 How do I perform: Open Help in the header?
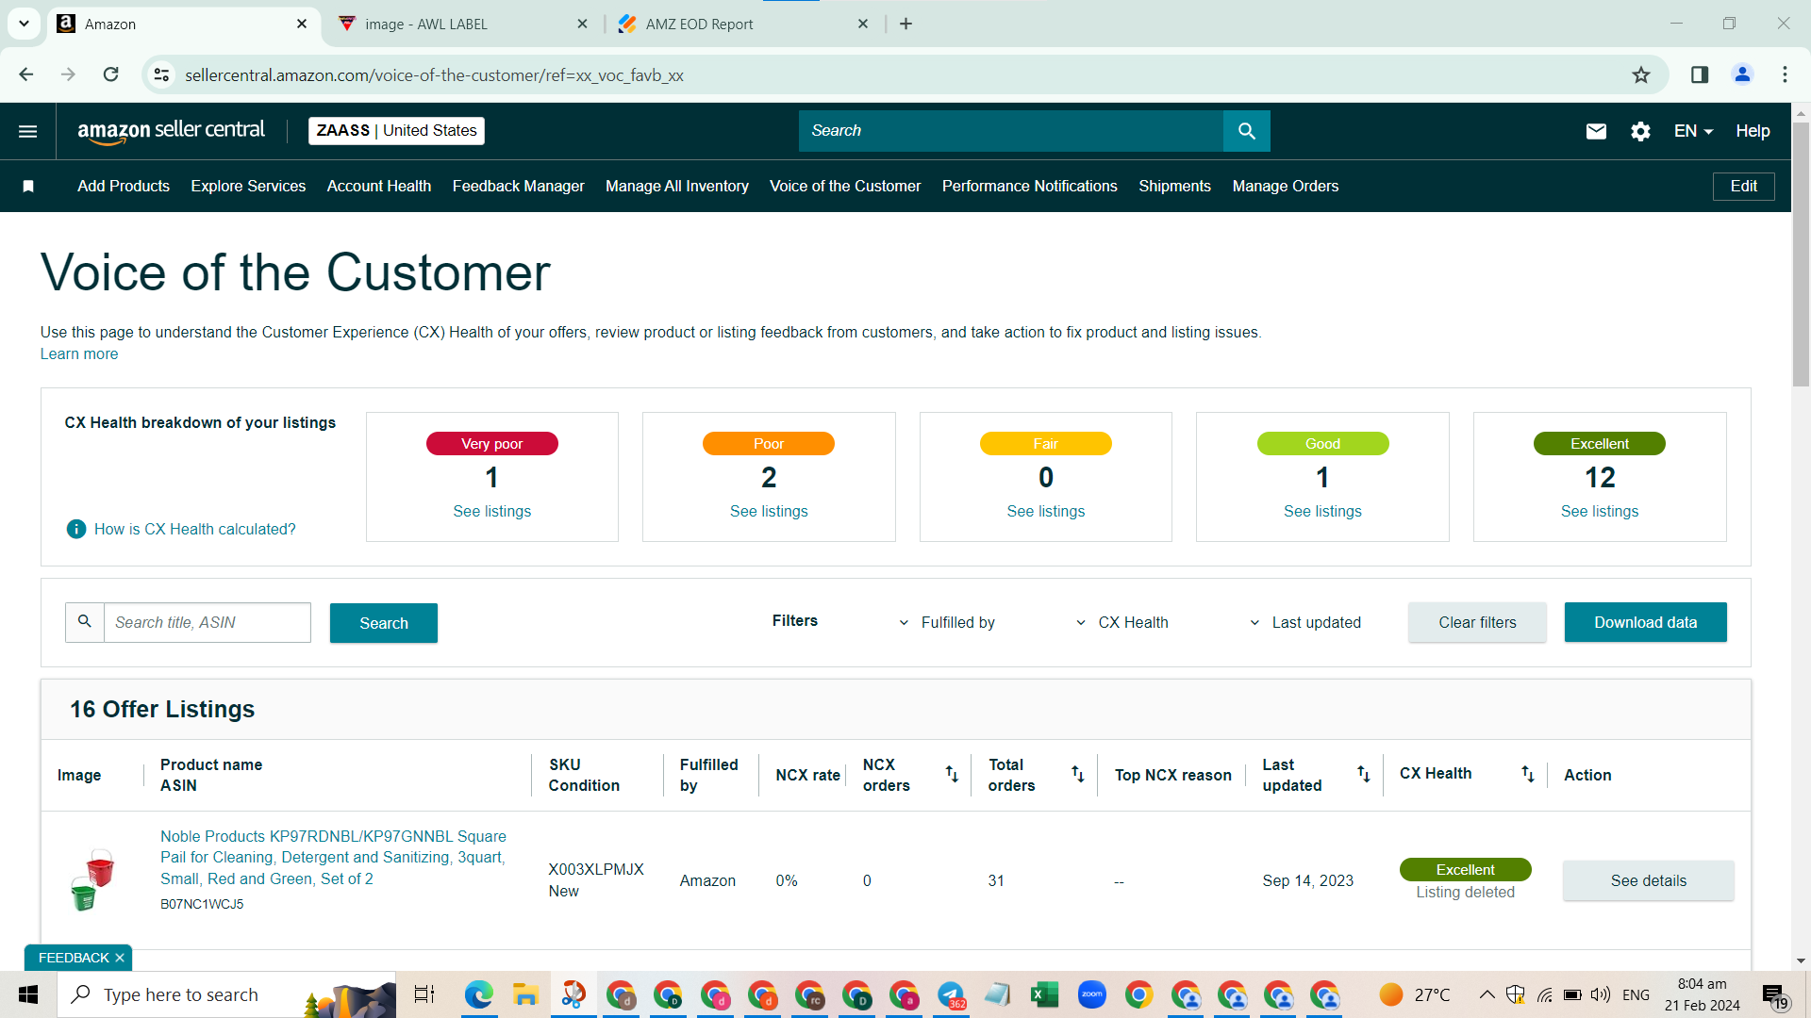pyautogui.click(x=1753, y=131)
